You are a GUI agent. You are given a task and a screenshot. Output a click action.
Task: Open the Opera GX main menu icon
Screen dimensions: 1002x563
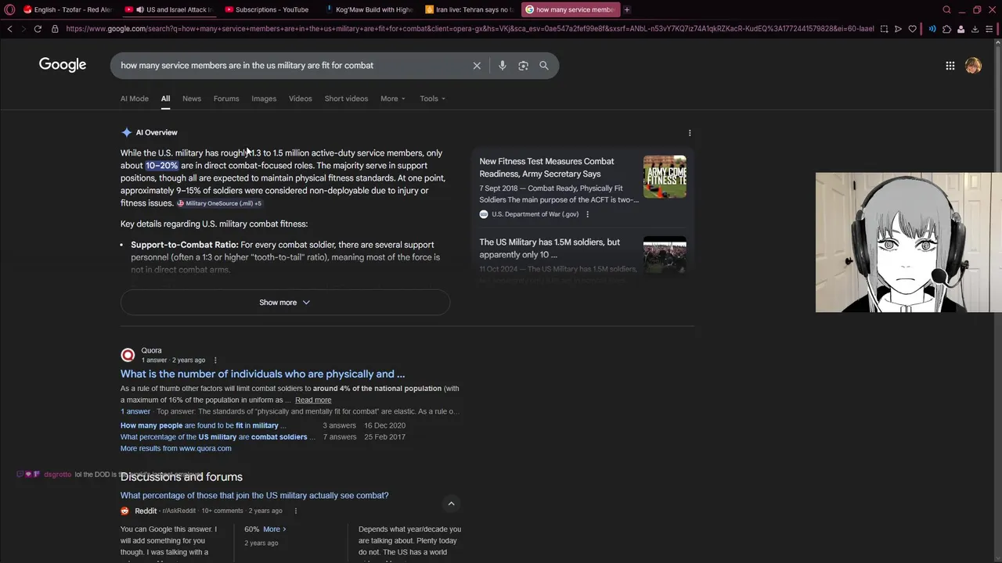tap(9, 9)
